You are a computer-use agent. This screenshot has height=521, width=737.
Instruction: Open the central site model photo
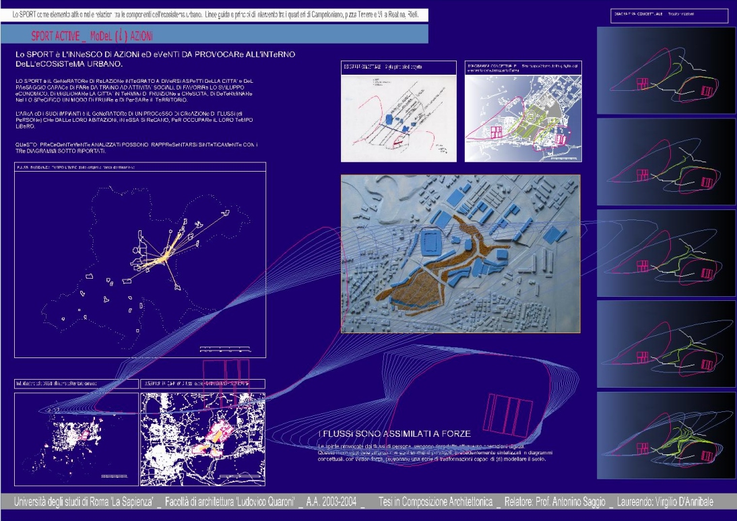[460, 254]
